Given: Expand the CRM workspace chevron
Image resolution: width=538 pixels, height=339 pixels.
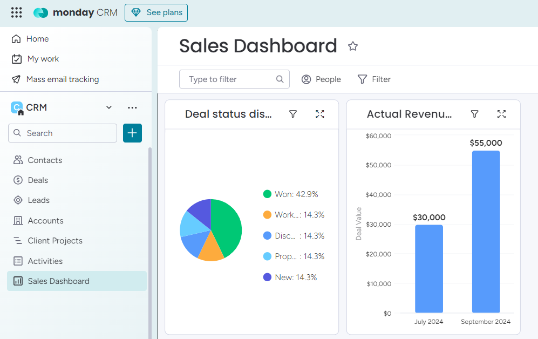Looking at the screenshot, I should coord(108,107).
